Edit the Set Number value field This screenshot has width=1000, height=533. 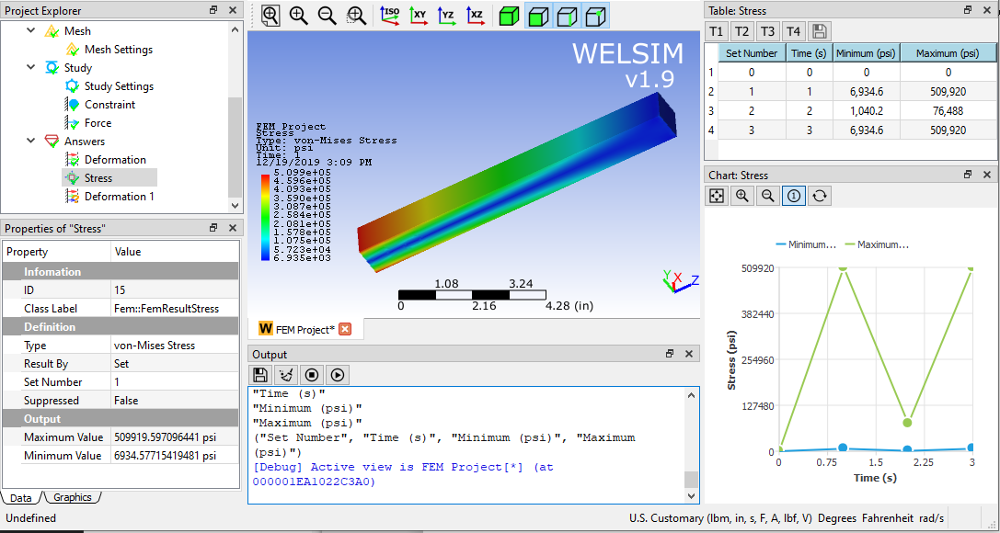tap(175, 382)
